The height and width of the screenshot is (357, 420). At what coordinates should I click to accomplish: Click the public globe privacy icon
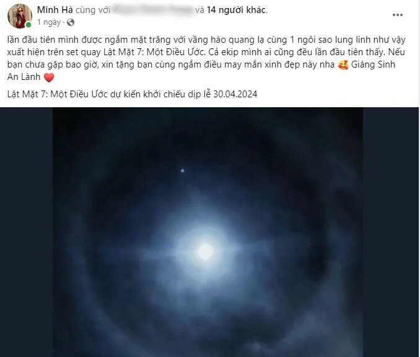[71, 22]
